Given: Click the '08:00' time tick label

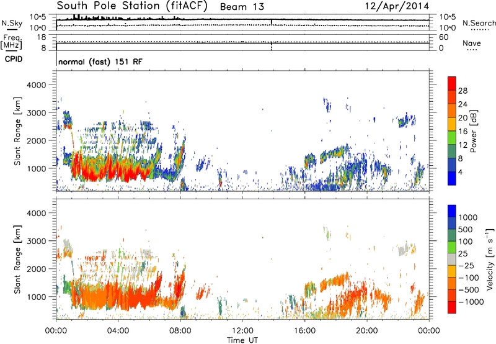Looking at the screenshot, I should tap(180, 331).
